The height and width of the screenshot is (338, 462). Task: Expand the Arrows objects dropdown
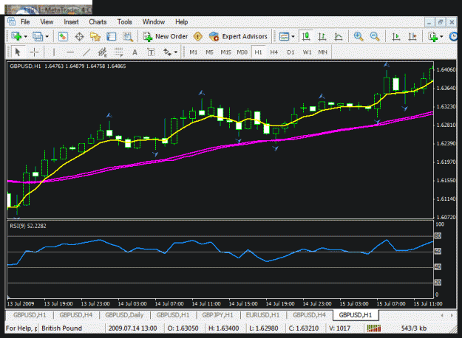pos(176,52)
